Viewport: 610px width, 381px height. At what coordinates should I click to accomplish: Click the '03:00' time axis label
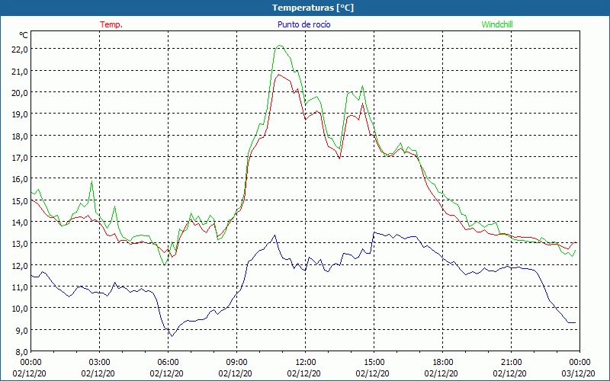[x=99, y=363]
